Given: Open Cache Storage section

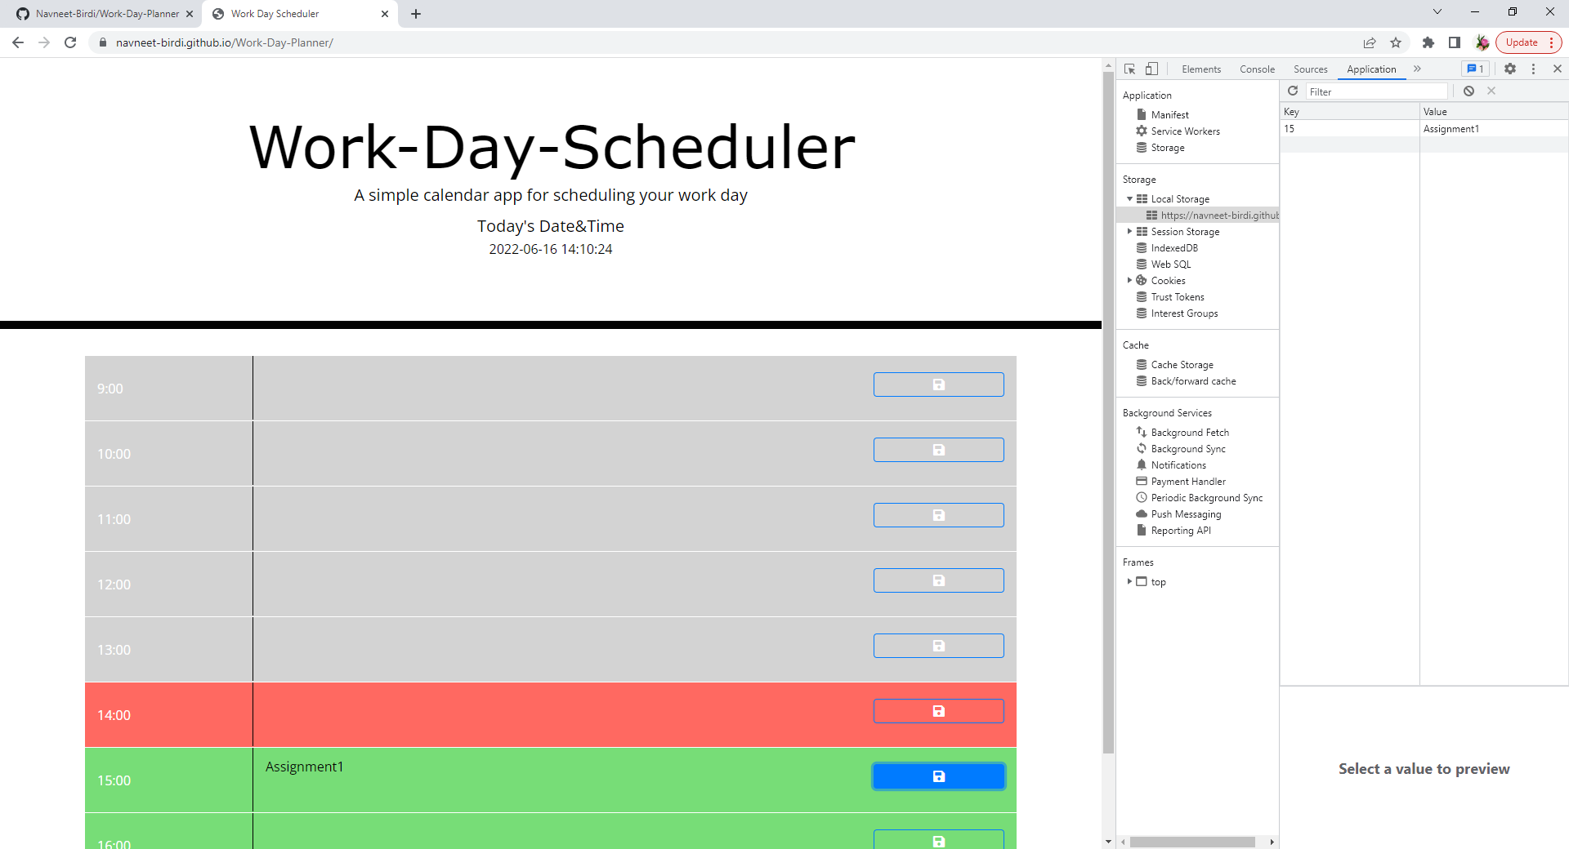Looking at the screenshot, I should coord(1182,365).
